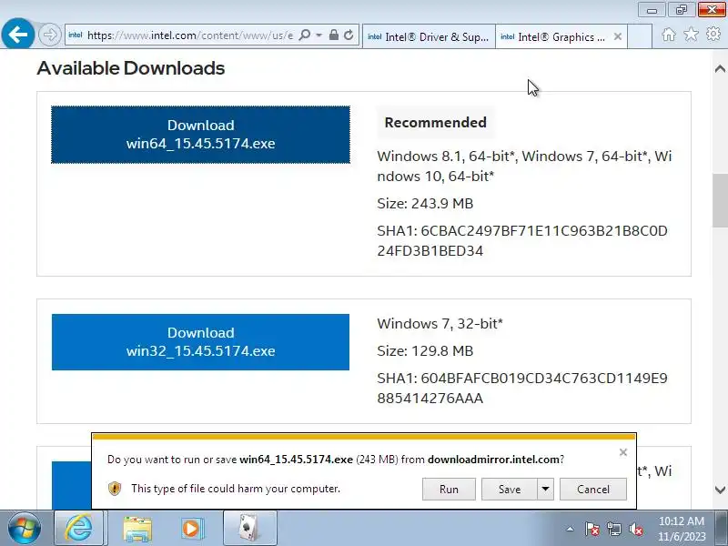728x546 pixels.
Task: Go back using the browser back arrow
Action: (17, 34)
